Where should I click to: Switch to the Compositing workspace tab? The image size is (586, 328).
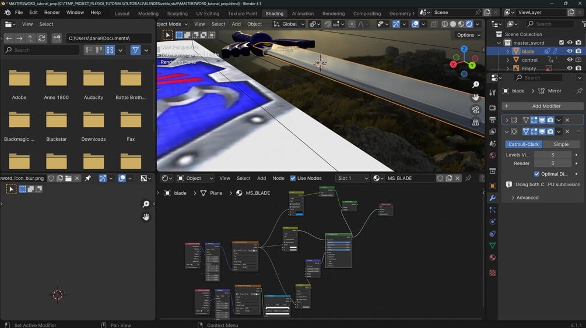pyautogui.click(x=367, y=13)
